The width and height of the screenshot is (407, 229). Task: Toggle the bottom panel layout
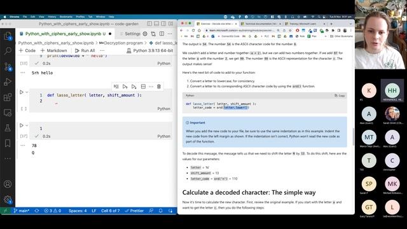coord(156,24)
